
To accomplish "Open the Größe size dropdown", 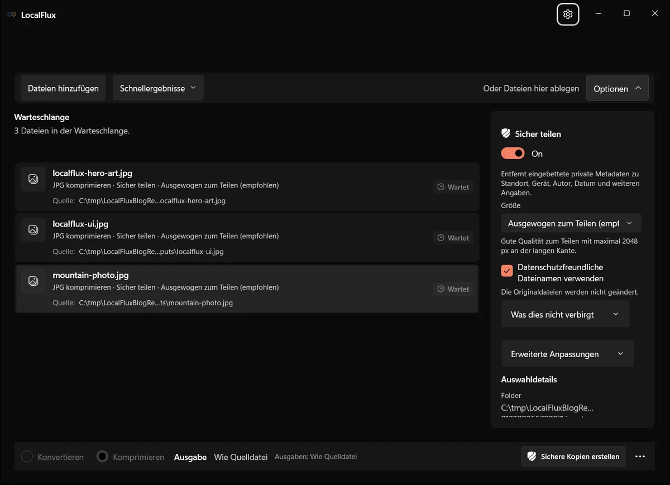I will point(571,223).
